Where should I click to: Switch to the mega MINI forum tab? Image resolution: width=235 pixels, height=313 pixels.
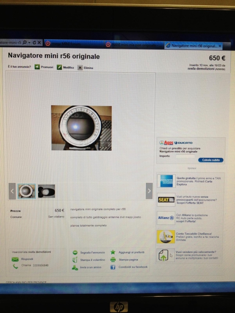[x=74, y=44]
